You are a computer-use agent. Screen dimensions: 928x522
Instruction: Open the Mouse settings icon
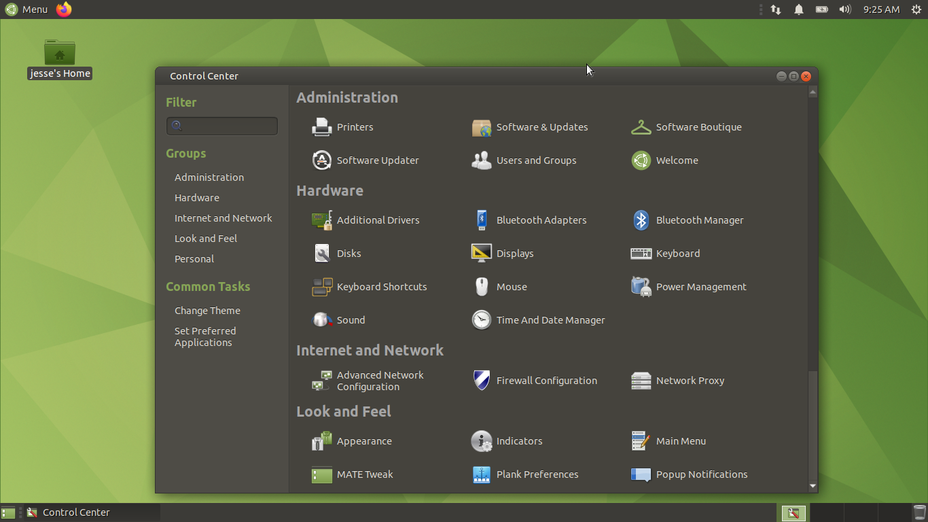click(x=482, y=287)
